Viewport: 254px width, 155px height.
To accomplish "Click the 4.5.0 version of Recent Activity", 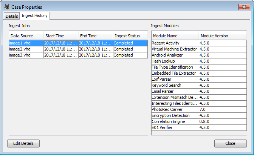I will pos(223,43).
